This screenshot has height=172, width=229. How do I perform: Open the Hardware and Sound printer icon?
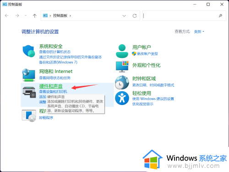coord(29,92)
